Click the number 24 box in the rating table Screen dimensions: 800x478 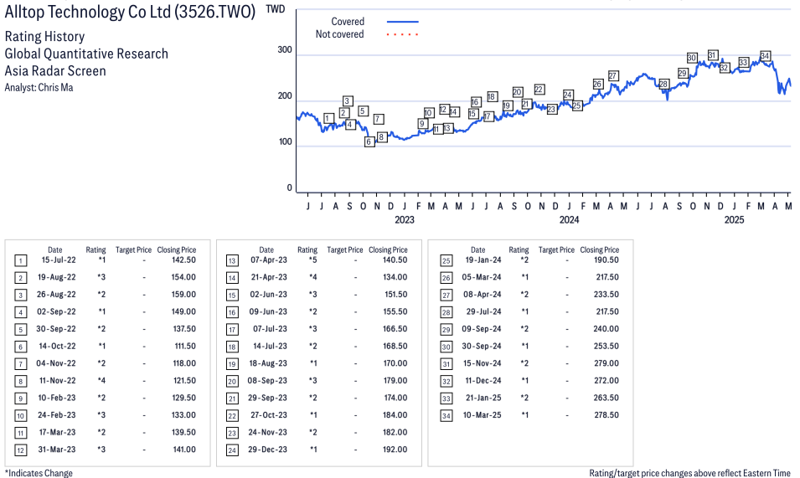coord(232,450)
